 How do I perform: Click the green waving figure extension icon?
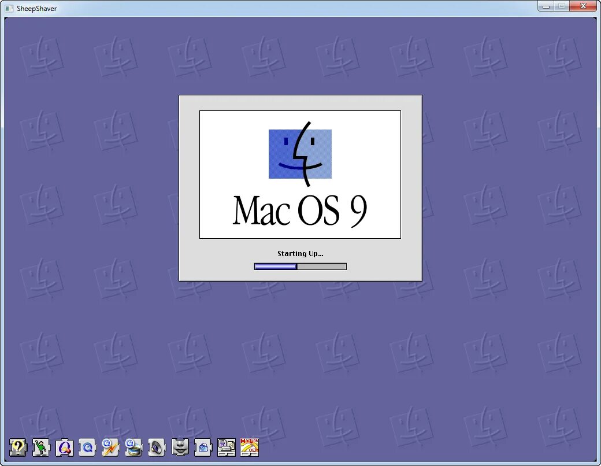tap(41, 447)
